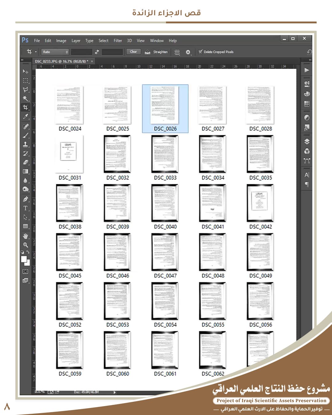Screen dimensions: 332x415
Task: Open the Image menu
Action: (61, 41)
